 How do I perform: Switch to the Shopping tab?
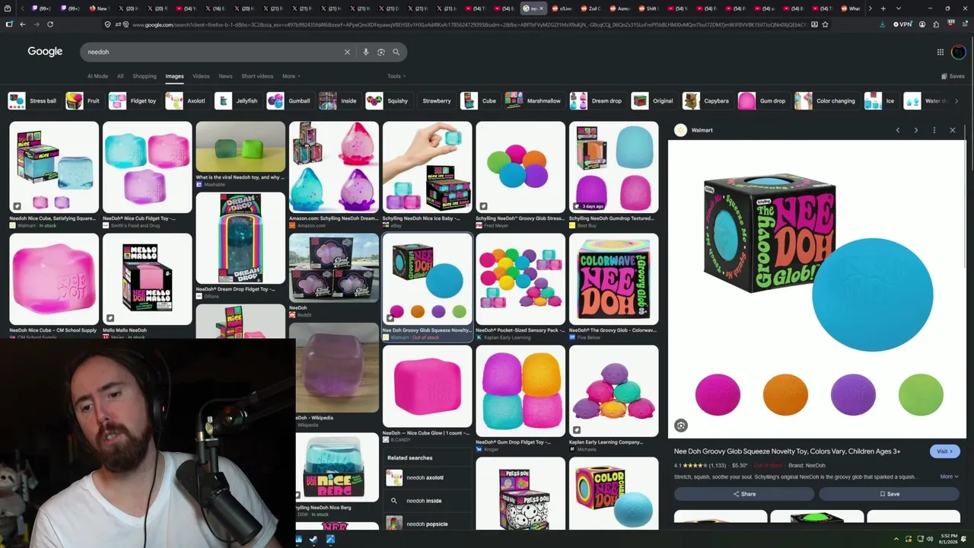[145, 76]
